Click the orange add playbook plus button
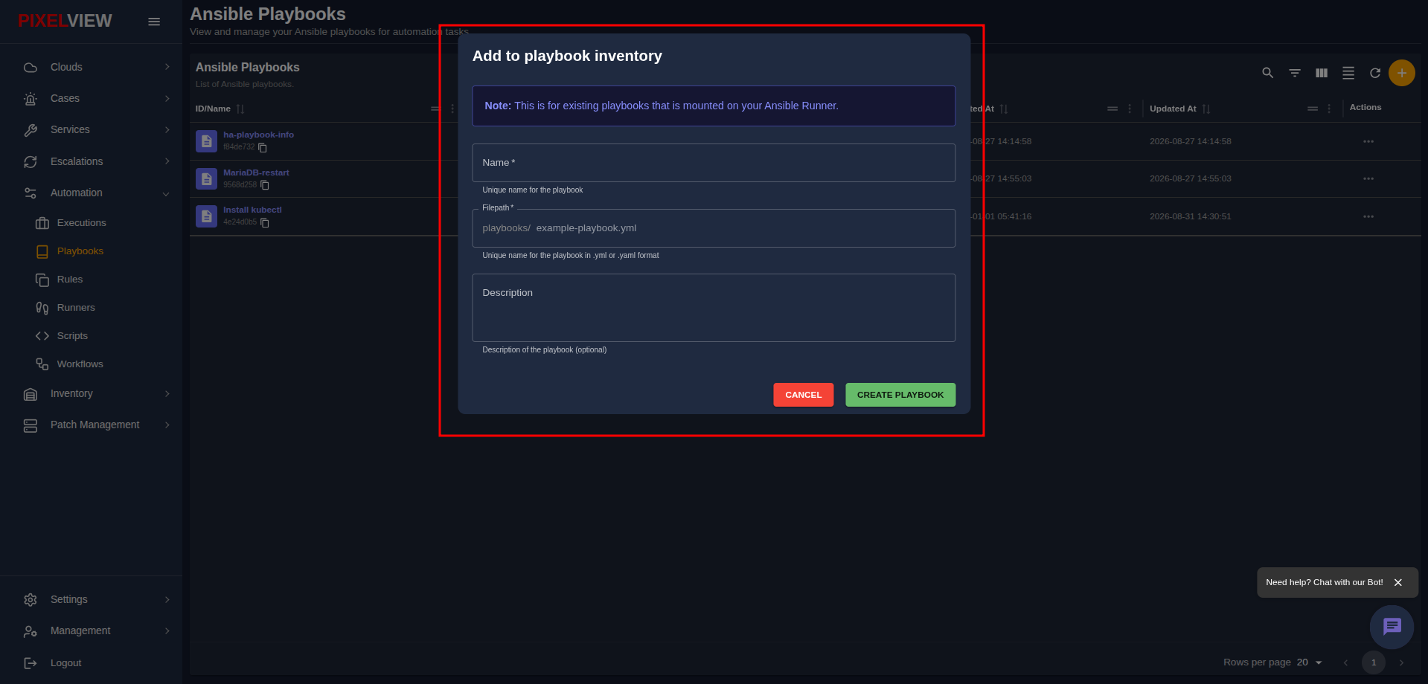This screenshot has width=1428, height=684. [1402, 73]
